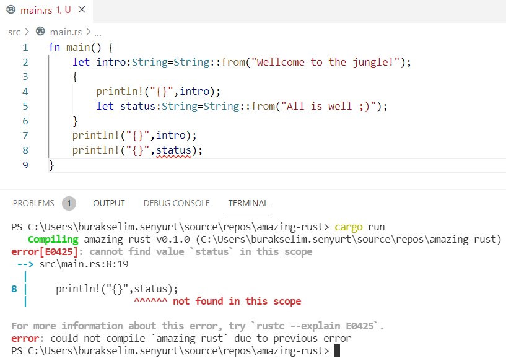Click the problems count badge showing 1
Screen dimensions: 506x361
click(x=69, y=203)
